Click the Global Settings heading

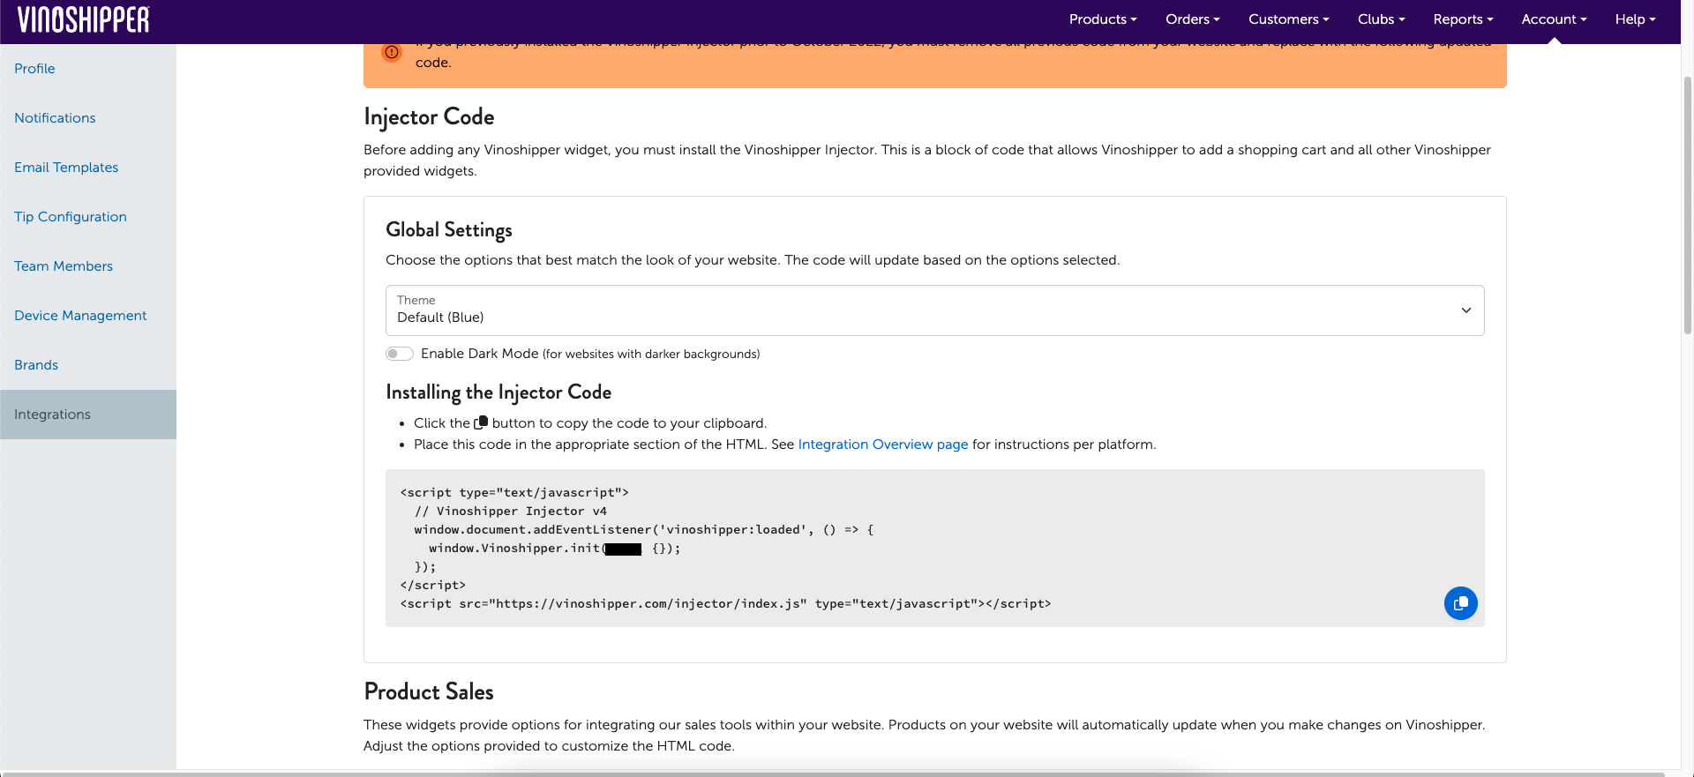449,230
